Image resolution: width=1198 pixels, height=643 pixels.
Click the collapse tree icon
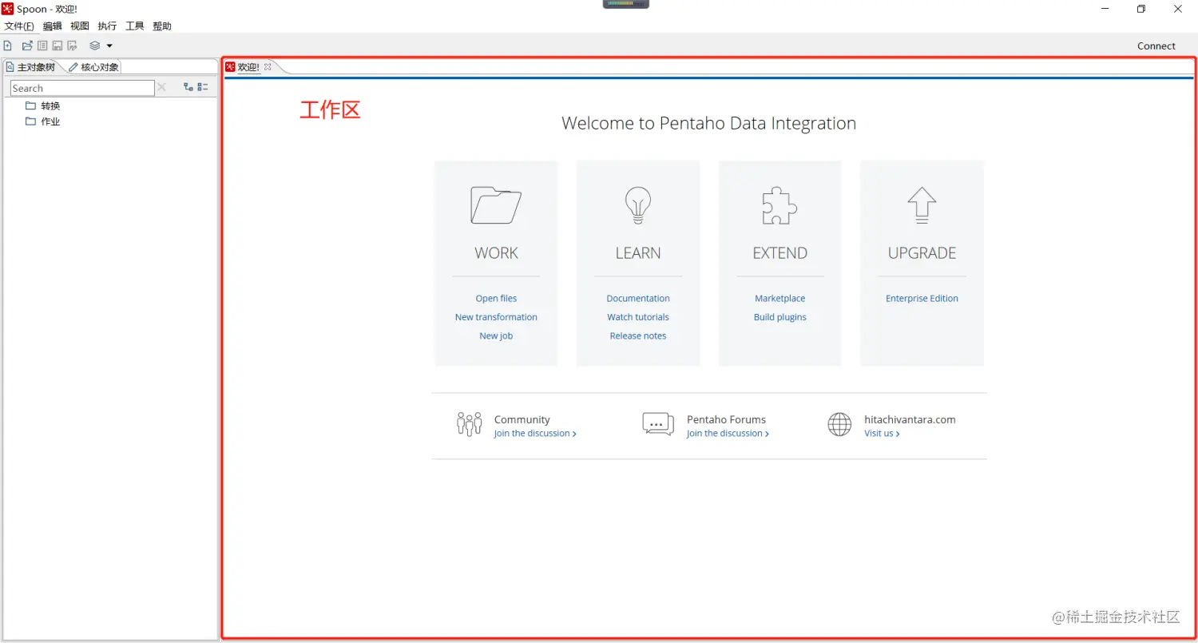tap(203, 87)
